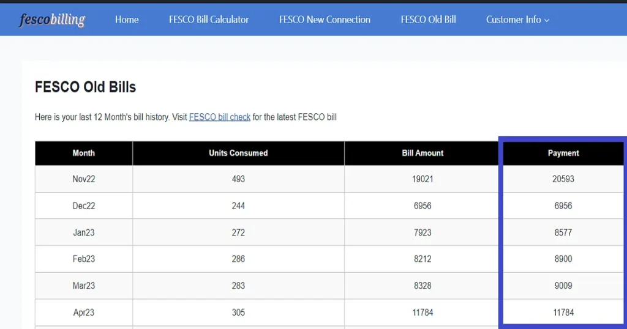Screen dimensions: 627x329
Task: Select units consumed value 272
Action: (238, 232)
